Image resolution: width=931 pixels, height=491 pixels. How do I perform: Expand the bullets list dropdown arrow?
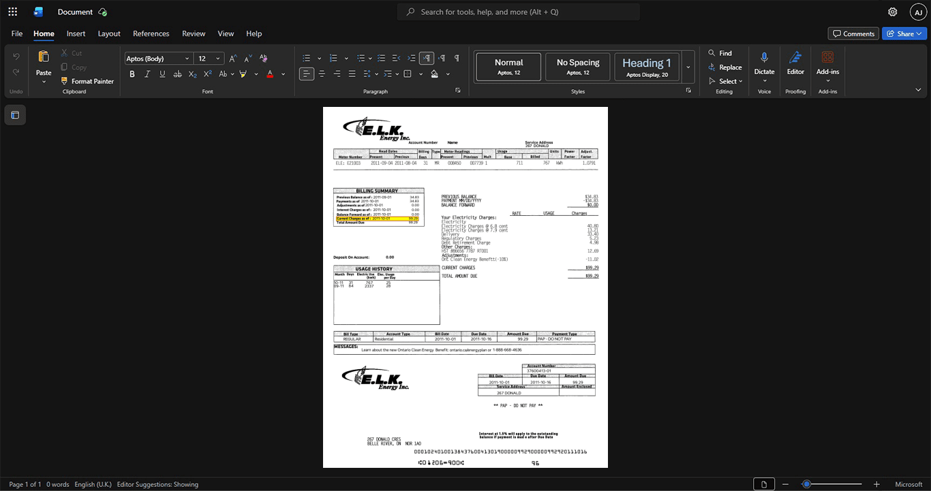(318, 59)
